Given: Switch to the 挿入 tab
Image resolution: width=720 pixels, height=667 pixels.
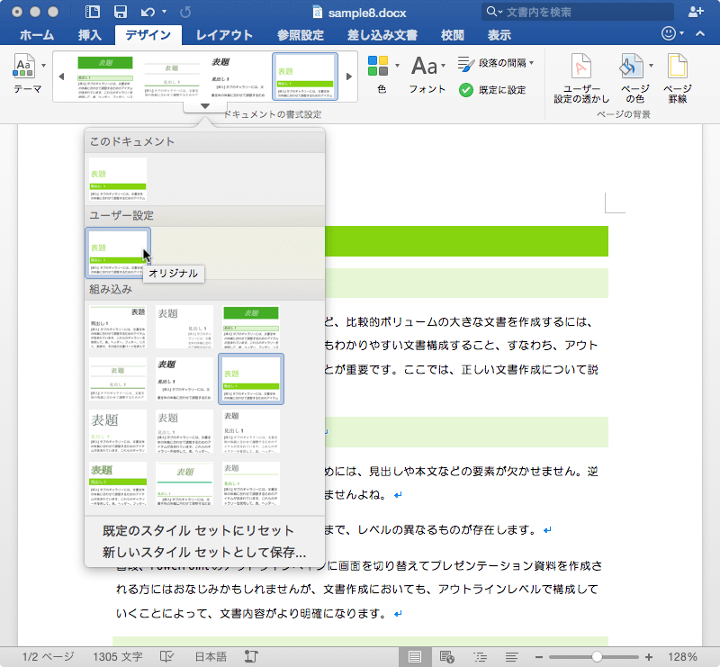Looking at the screenshot, I should 89,35.
